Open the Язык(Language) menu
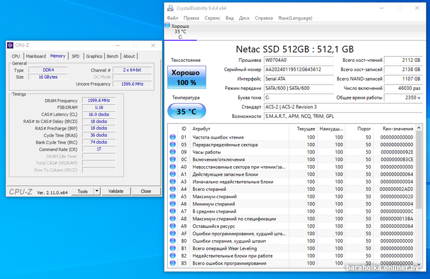The width and height of the screenshot is (430, 279). (x=295, y=18)
